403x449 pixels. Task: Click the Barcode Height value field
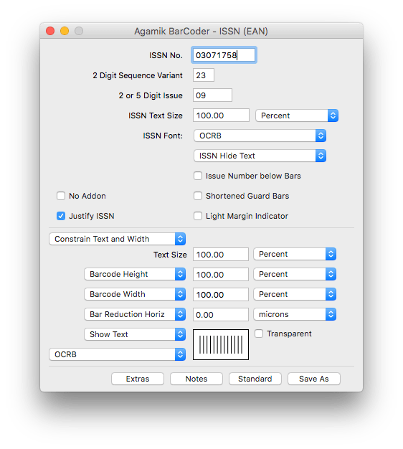click(221, 275)
